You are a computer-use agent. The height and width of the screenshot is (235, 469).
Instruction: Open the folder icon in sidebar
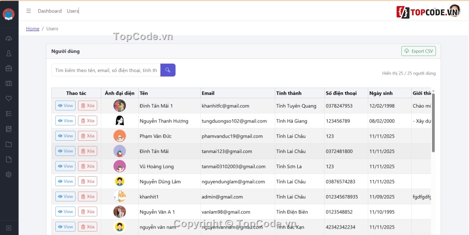[9, 144]
